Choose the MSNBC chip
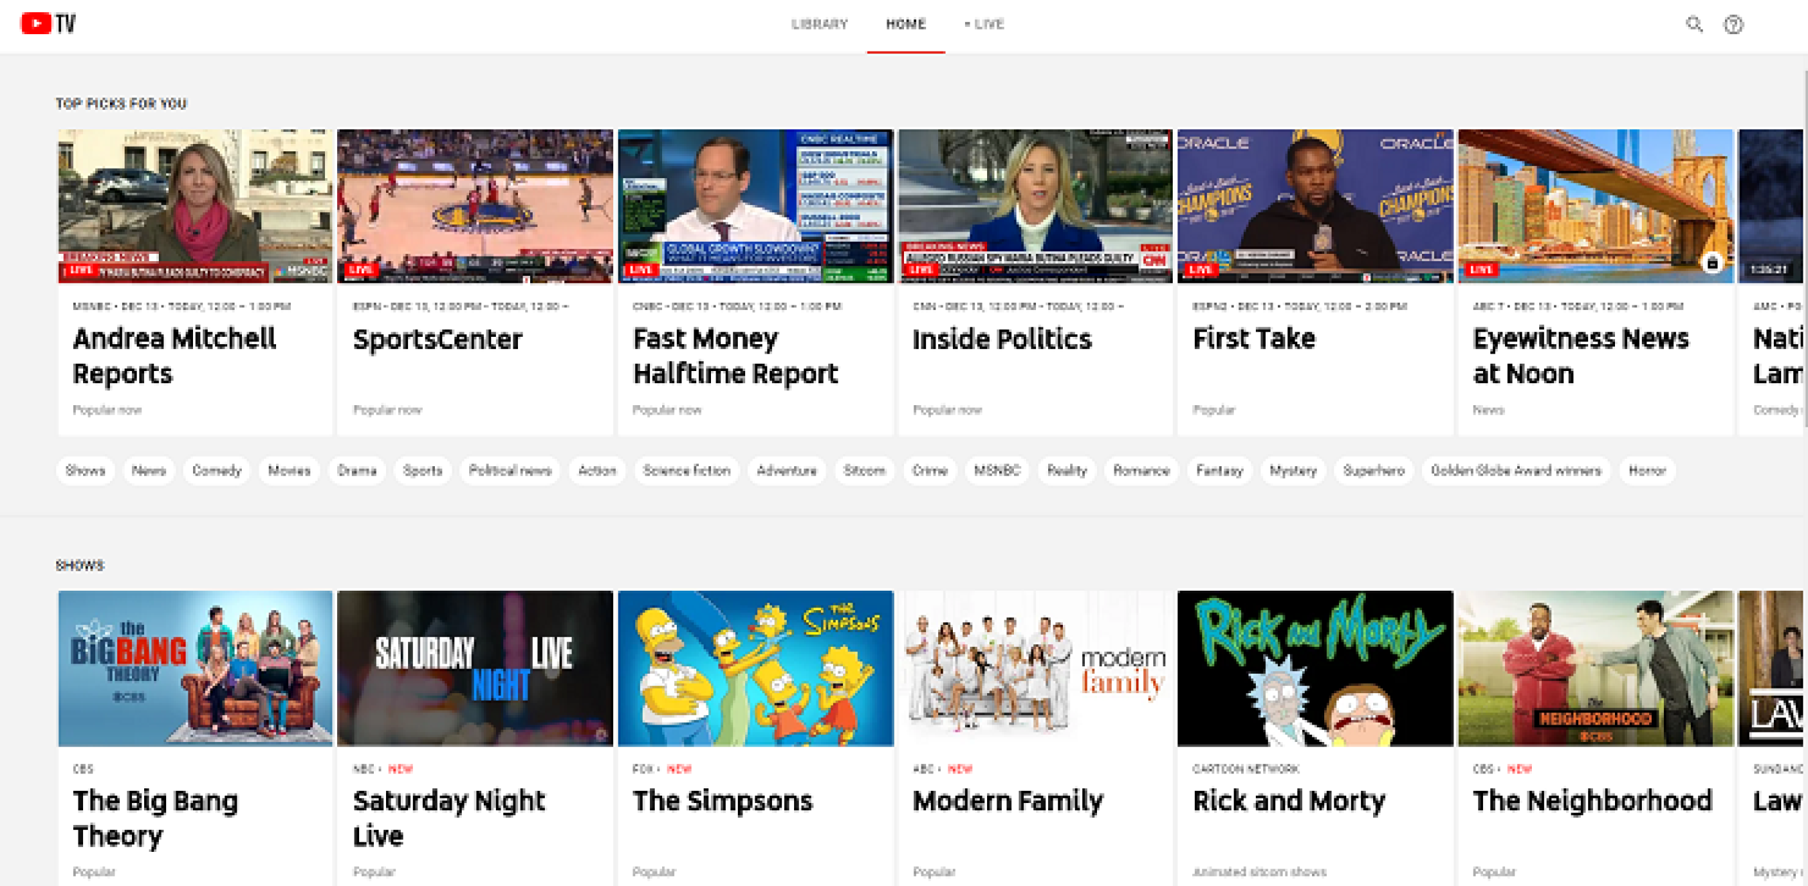This screenshot has width=1808, height=886. [x=996, y=470]
